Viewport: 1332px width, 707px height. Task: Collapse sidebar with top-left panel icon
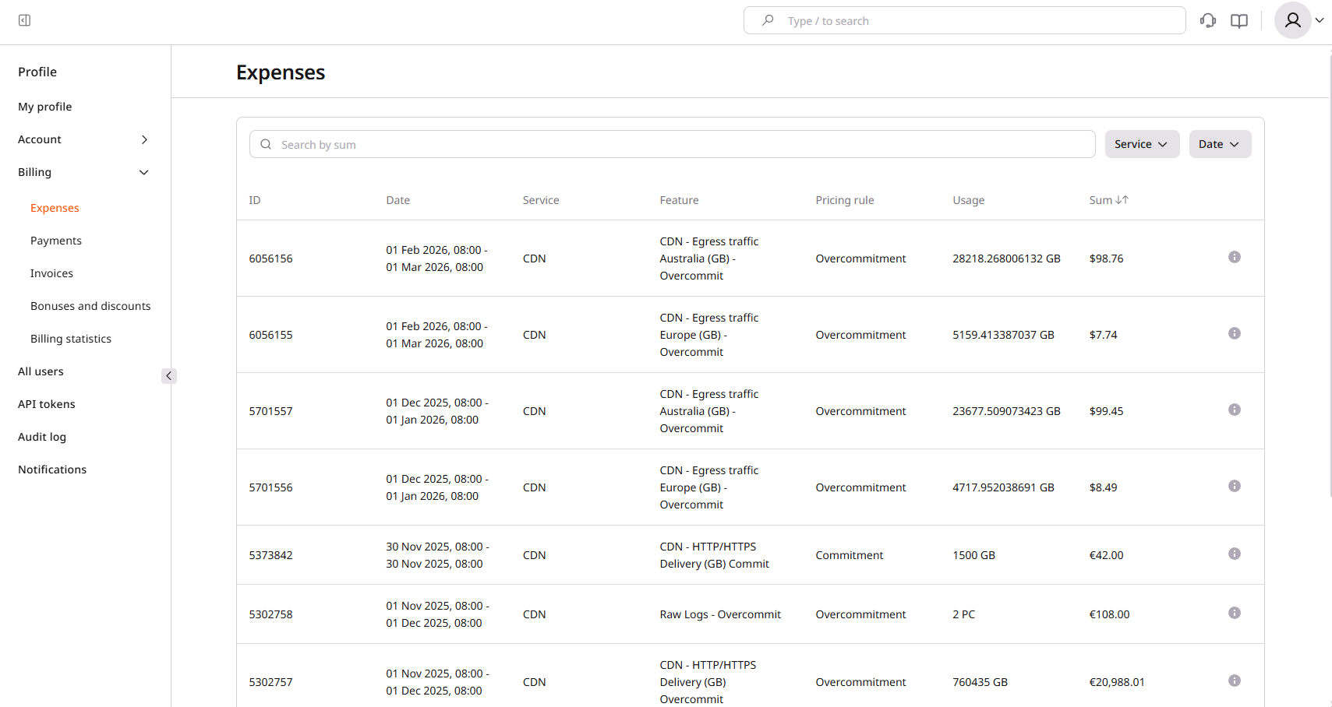click(24, 20)
